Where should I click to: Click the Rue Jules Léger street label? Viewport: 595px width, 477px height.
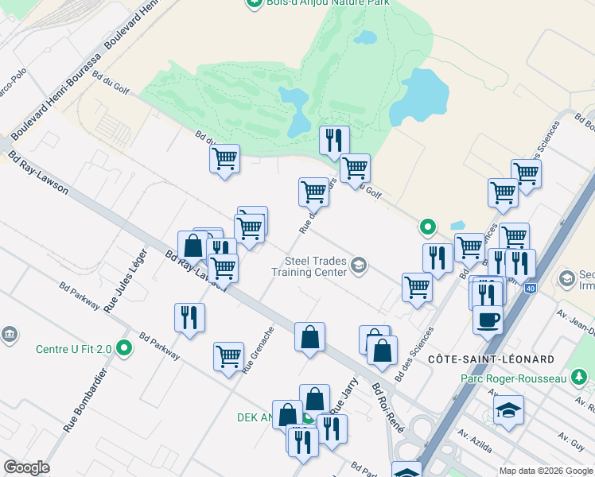(125, 281)
